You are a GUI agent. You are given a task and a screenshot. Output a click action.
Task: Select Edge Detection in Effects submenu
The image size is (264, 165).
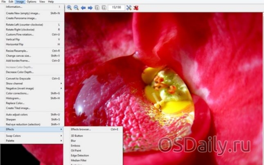coord(79,156)
